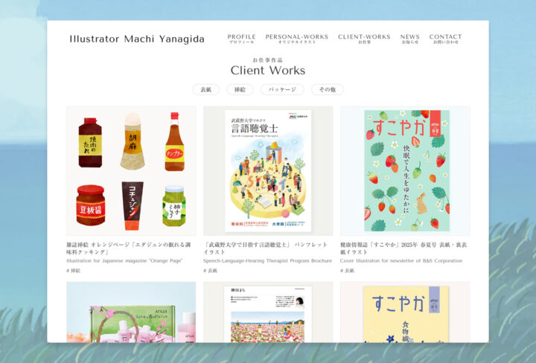Click the すこやか 2025年 春夏号 title

pos(403,248)
